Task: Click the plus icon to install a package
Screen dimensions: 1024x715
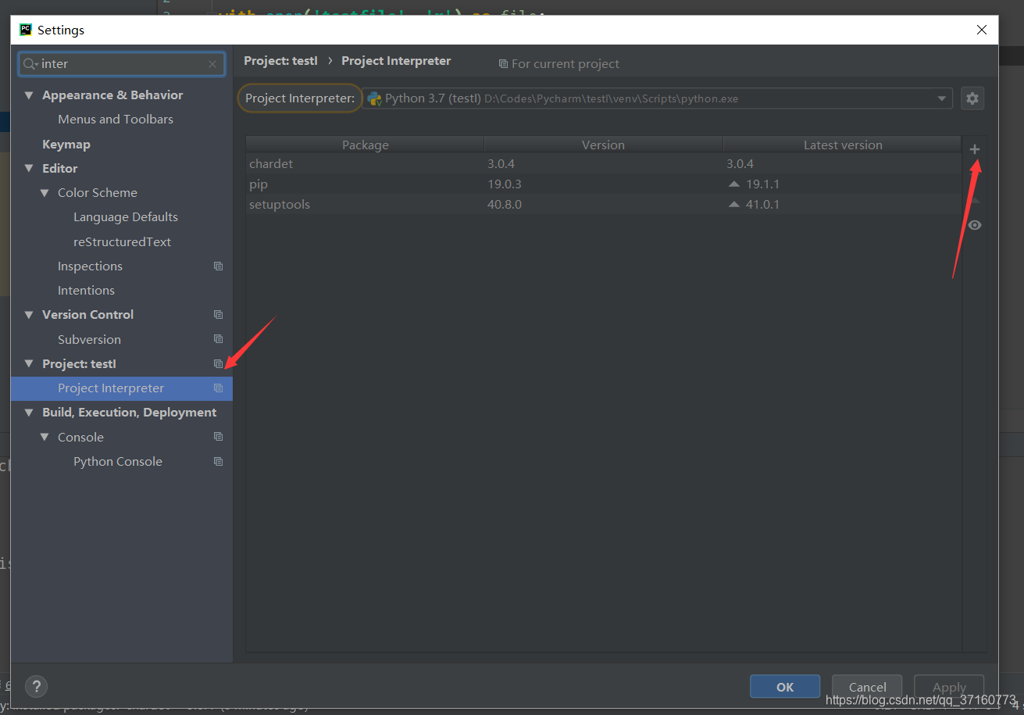Action: [x=974, y=149]
